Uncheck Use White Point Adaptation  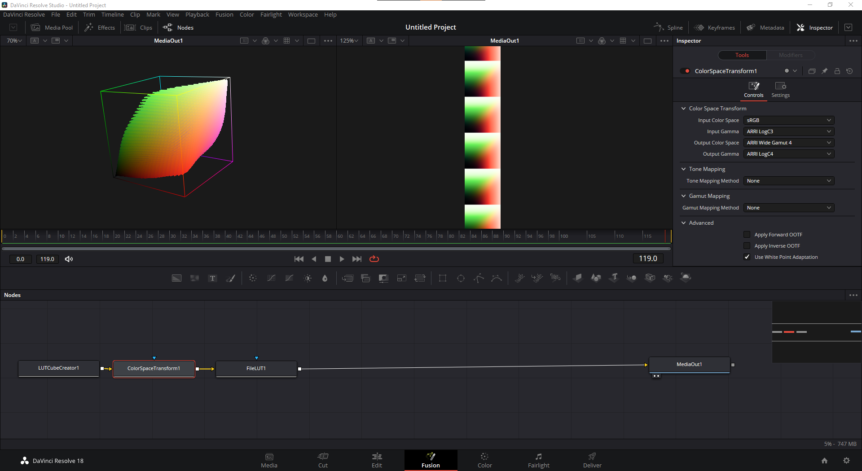point(747,257)
